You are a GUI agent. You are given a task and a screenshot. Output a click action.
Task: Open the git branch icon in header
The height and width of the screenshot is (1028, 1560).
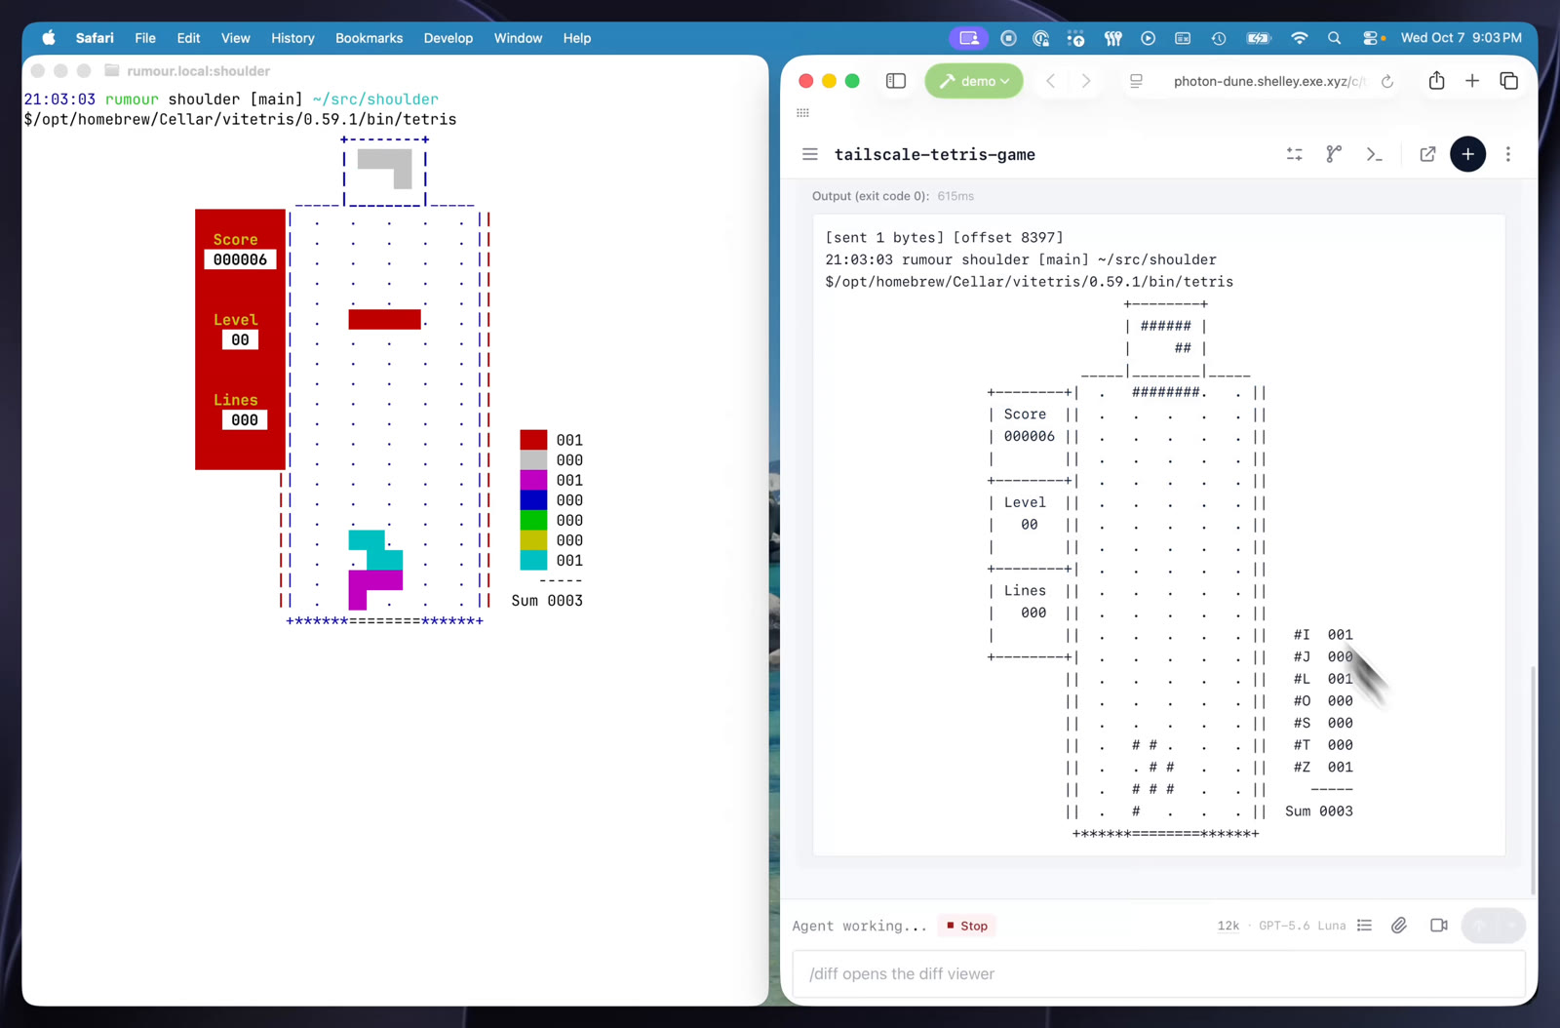pyautogui.click(x=1334, y=154)
